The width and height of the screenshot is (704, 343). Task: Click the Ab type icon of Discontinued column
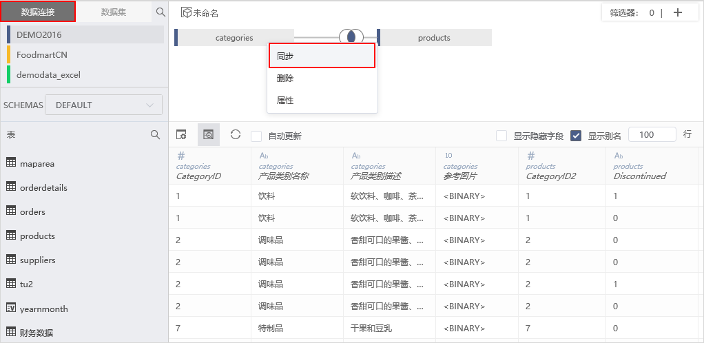(619, 156)
